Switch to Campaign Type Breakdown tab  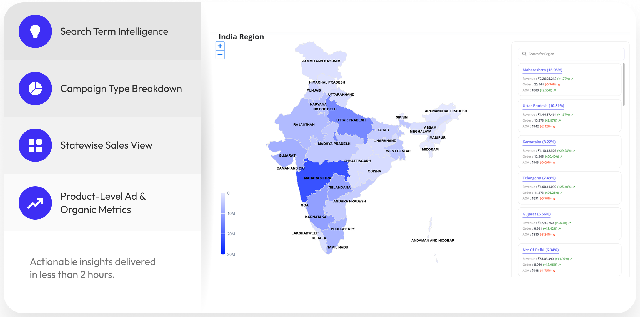121,89
